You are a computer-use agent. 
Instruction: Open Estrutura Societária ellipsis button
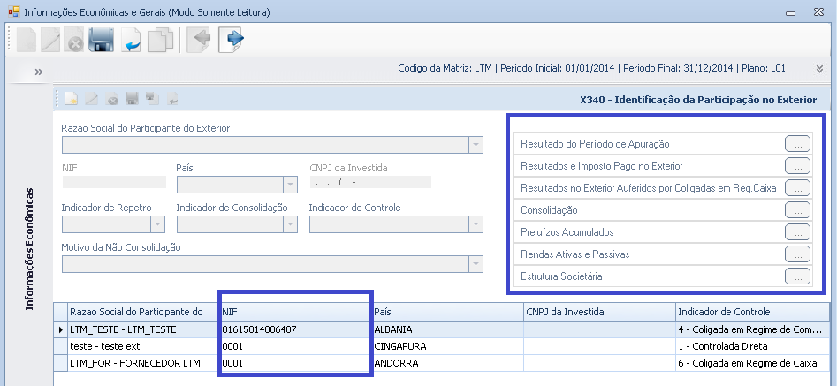[x=797, y=276]
